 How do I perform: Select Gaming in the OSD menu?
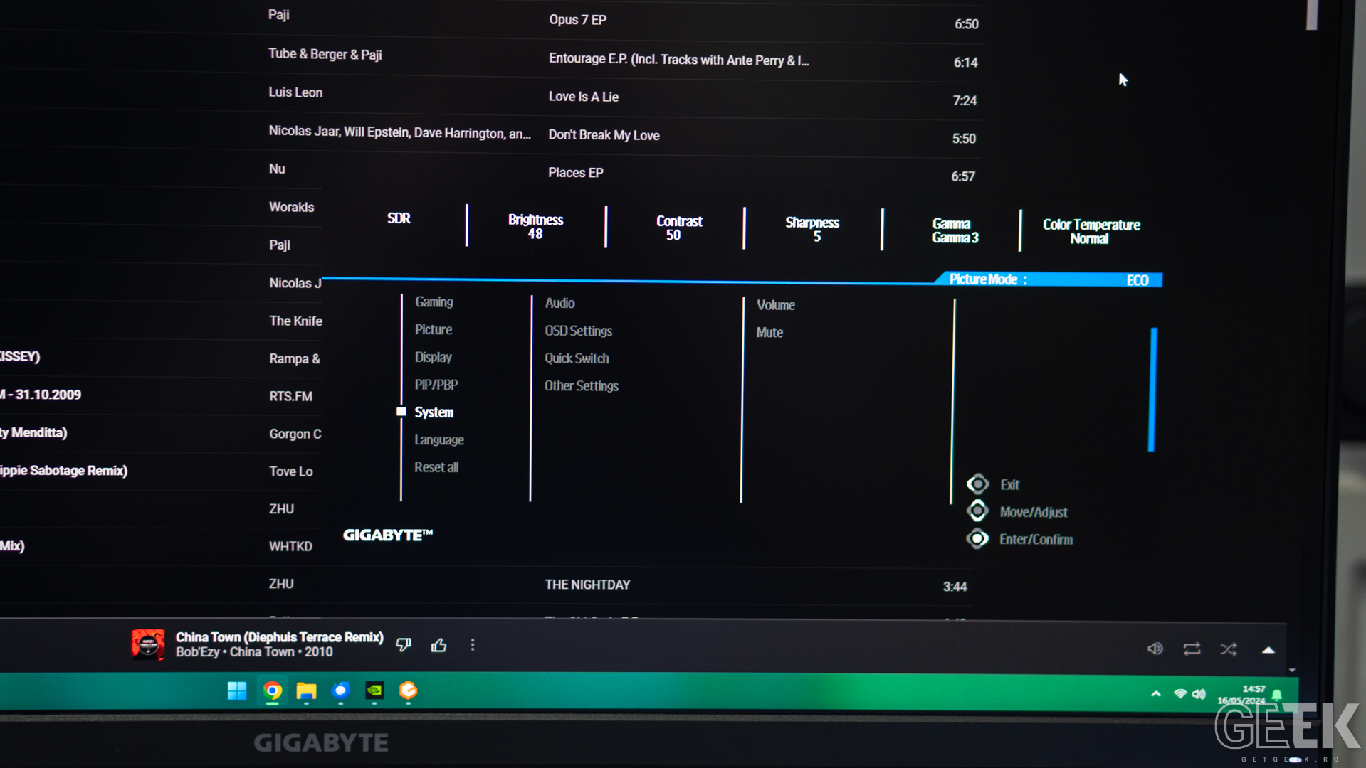434,302
